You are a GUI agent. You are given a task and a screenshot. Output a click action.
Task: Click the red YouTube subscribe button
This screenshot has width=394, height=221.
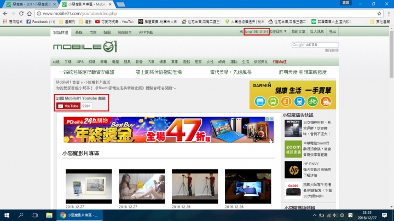(x=68, y=106)
